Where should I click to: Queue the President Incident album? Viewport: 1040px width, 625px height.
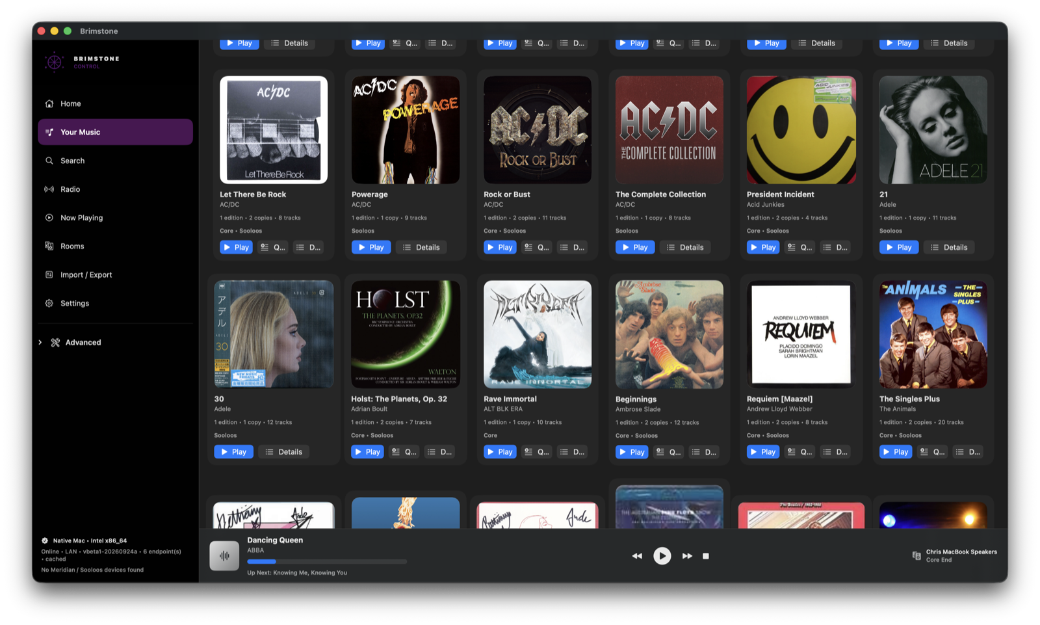coord(799,247)
